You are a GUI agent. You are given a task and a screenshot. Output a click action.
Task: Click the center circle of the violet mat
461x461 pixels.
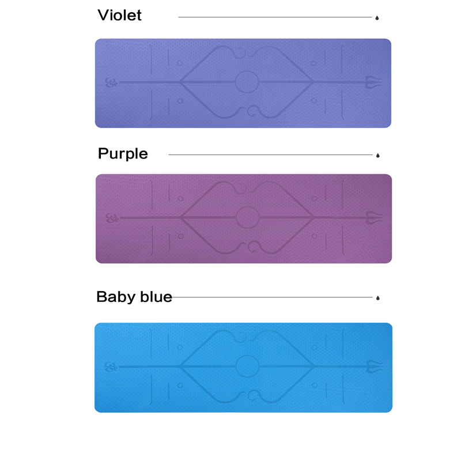pos(247,82)
